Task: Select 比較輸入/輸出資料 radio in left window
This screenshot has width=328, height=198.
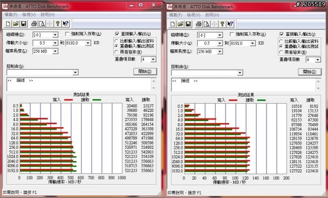Action: click(x=116, y=41)
